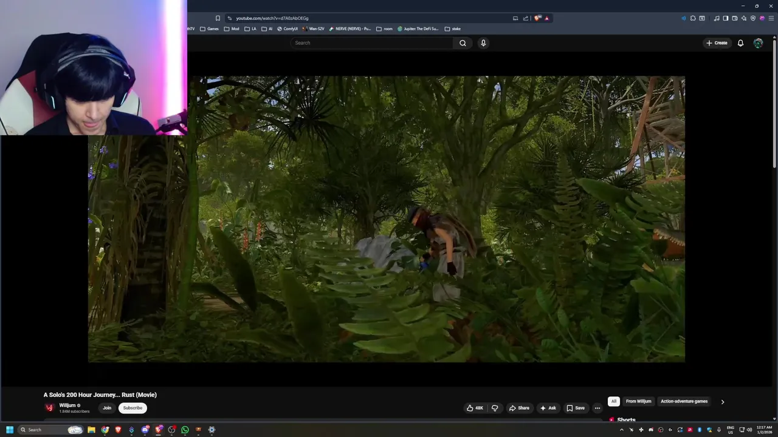Open volume control in system tray
The height and width of the screenshot is (437, 778).
coord(749,430)
